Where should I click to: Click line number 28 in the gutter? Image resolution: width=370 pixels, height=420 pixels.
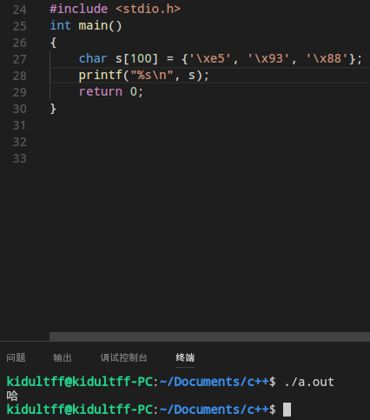tap(19, 76)
